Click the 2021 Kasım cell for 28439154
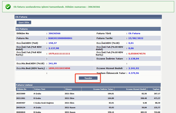 [70, 108]
